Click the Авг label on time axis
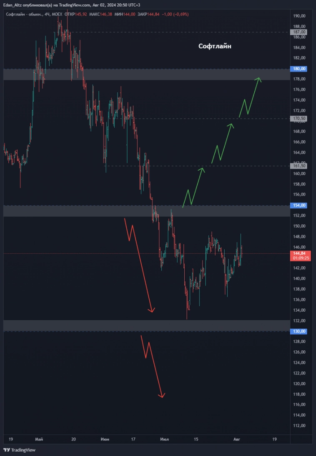316x456 pixels. tap(236, 439)
